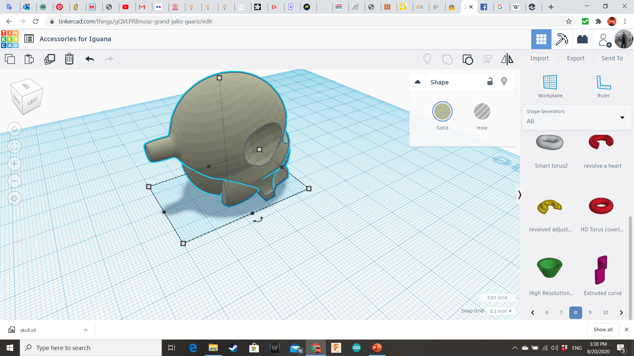634x356 pixels.
Task: Click the Export button
Action: (576, 58)
